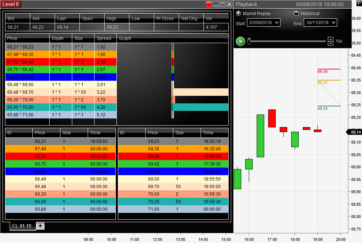Select the orange 67,49 * 69,35 price row
Viewport: 362px width, 243px height.
(61, 55)
